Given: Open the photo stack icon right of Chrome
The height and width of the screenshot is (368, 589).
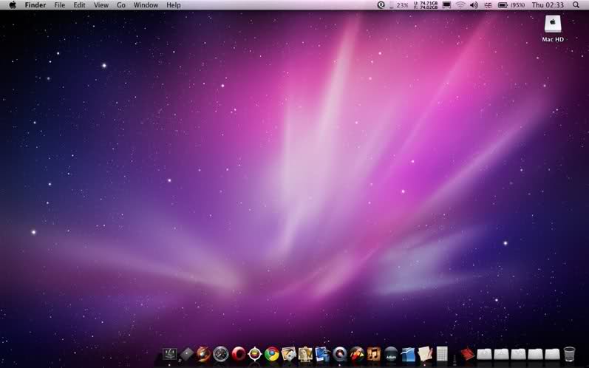Looking at the screenshot, I should pyautogui.click(x=289, y=354).
